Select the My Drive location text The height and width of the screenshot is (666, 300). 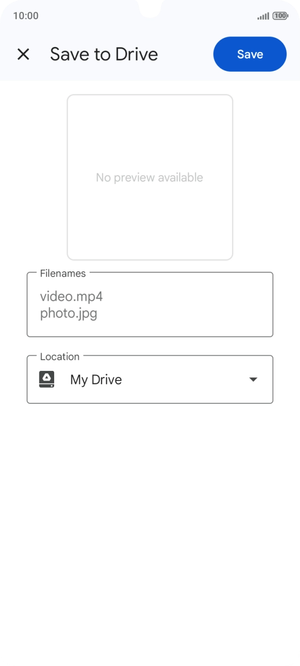(96, 379)
